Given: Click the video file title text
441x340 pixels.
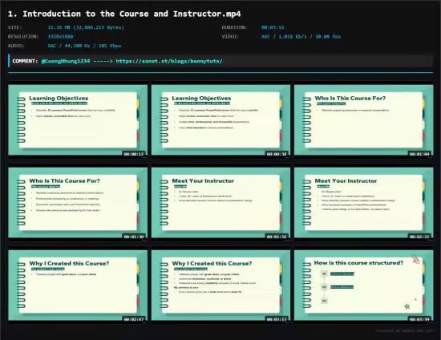Looking at the screenshot, I should 124,14.
